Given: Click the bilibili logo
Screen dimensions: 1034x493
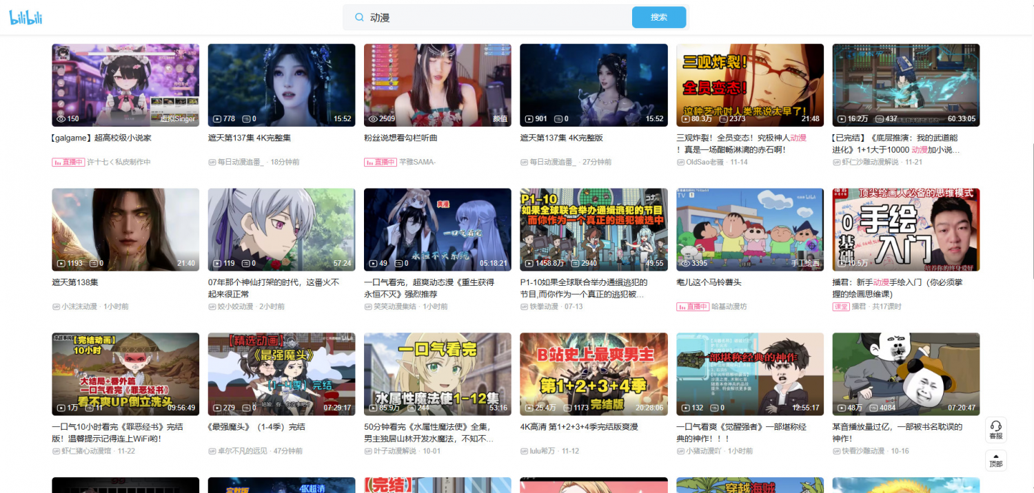Looking at the screenshot, I should point(26,19).
